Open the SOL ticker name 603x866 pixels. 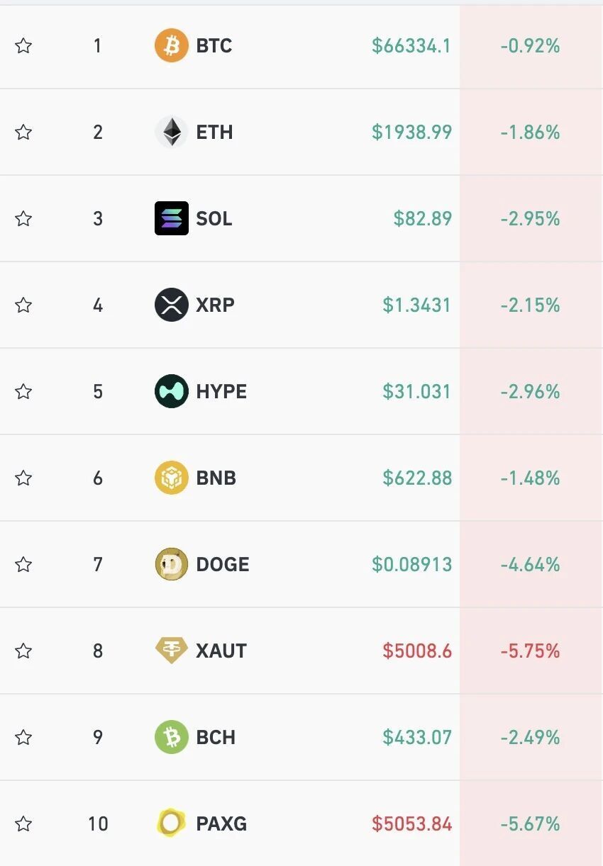point(214,218)
